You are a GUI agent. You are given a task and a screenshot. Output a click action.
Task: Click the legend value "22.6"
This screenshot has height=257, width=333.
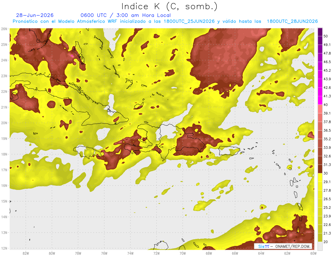coord(327,225)
